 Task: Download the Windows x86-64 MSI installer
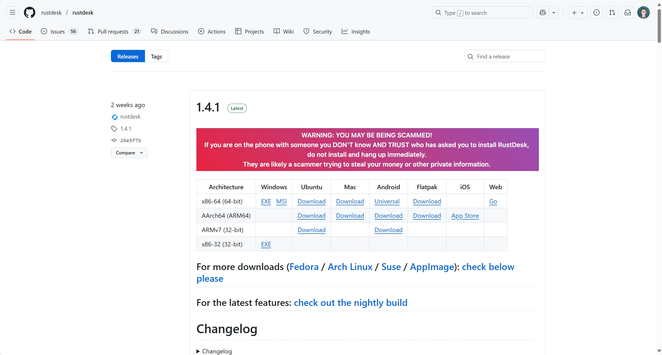pyautogui.click(x=281, y=201)
